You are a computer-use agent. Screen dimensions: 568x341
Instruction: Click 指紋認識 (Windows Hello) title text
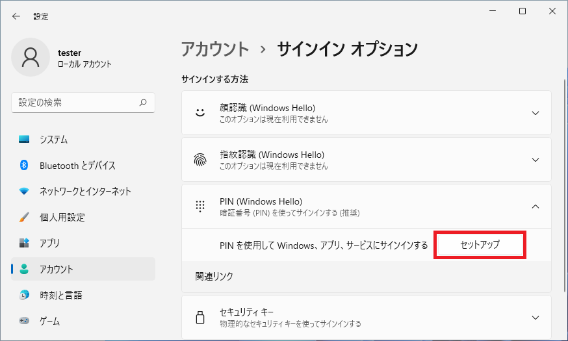point(272,155)
